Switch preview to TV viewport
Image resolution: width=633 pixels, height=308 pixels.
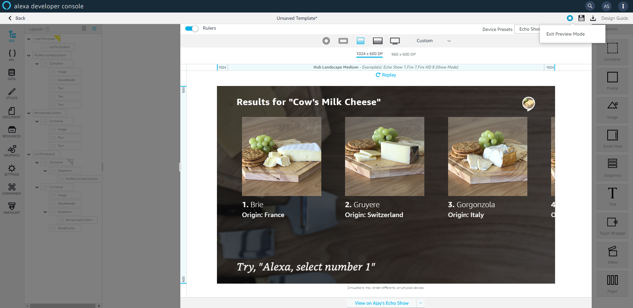pyautogui.click(x=395, y=41)
